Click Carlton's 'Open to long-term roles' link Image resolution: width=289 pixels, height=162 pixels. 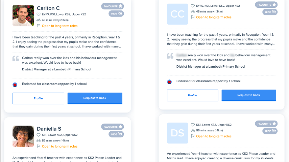click(x=60, y=26)
